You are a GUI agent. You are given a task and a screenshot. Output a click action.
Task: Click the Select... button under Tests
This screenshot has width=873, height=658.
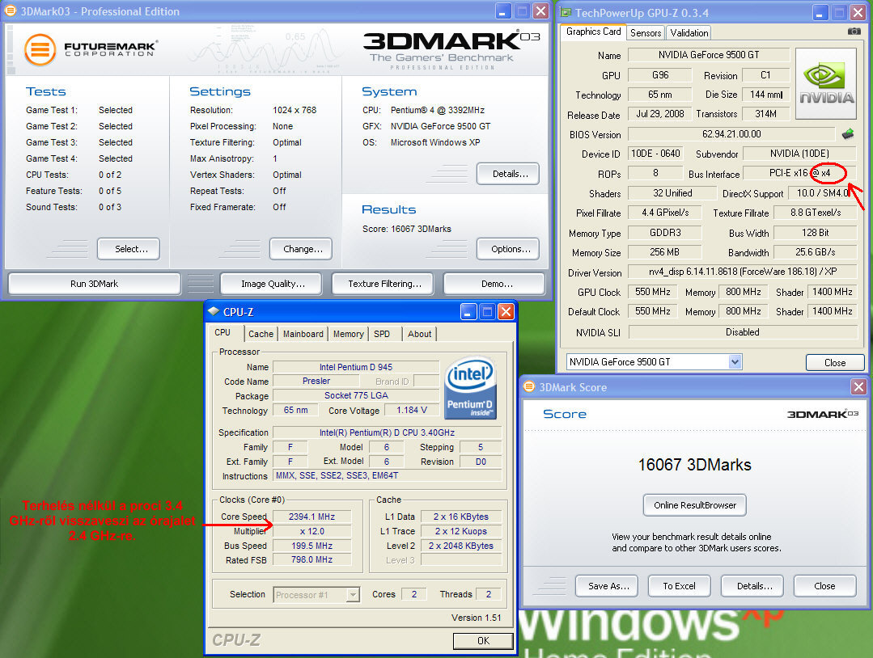point(129,249)
